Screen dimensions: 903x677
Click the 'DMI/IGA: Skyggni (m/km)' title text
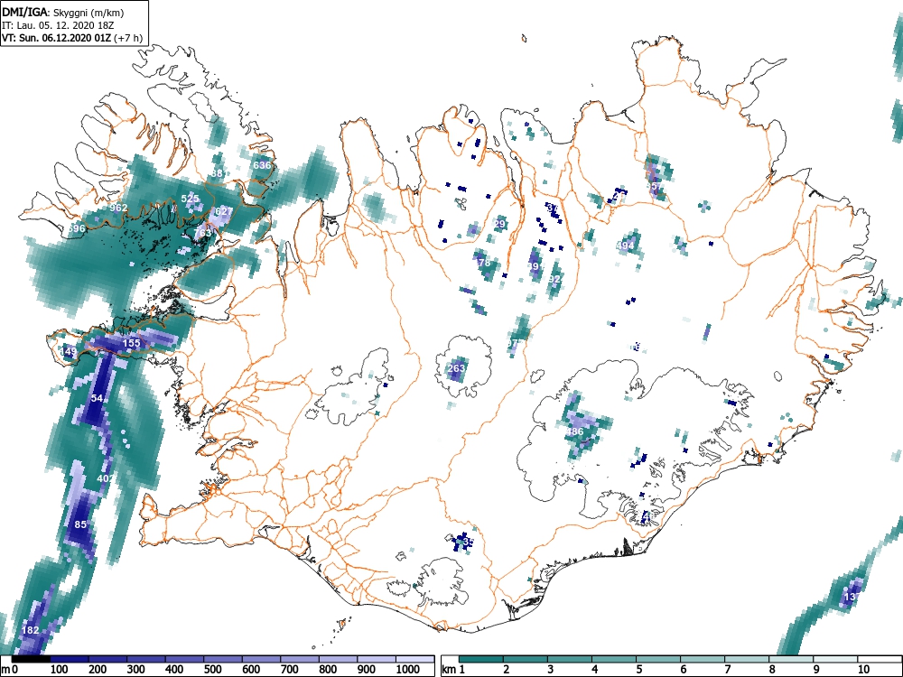(63, 12)
